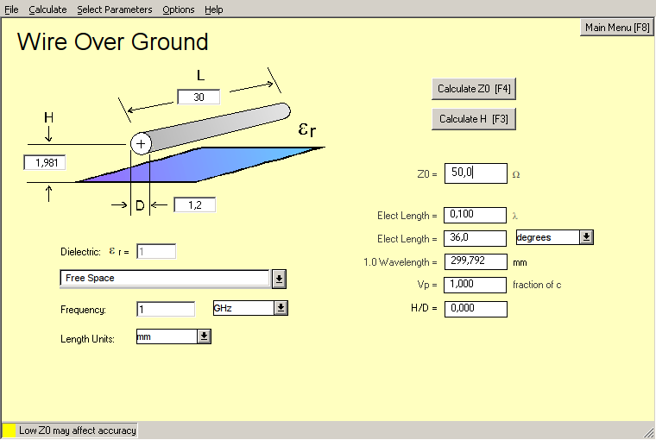Open the Options menu
656x440 pixels.
coord(178,9)
